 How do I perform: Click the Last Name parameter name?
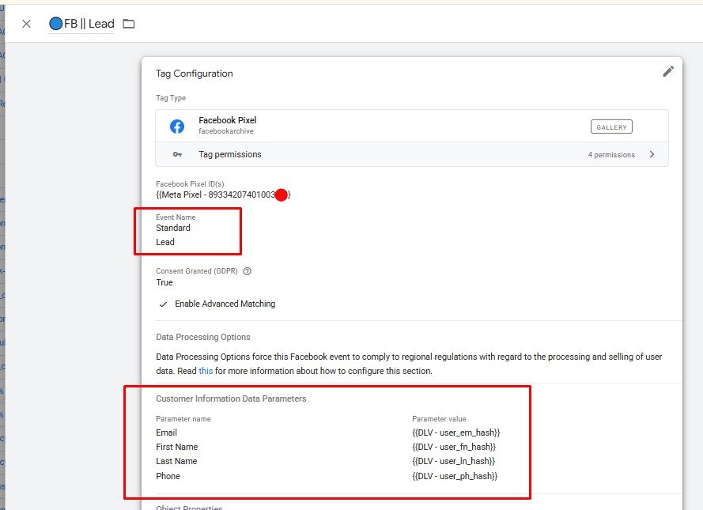(x=176, y=461)
